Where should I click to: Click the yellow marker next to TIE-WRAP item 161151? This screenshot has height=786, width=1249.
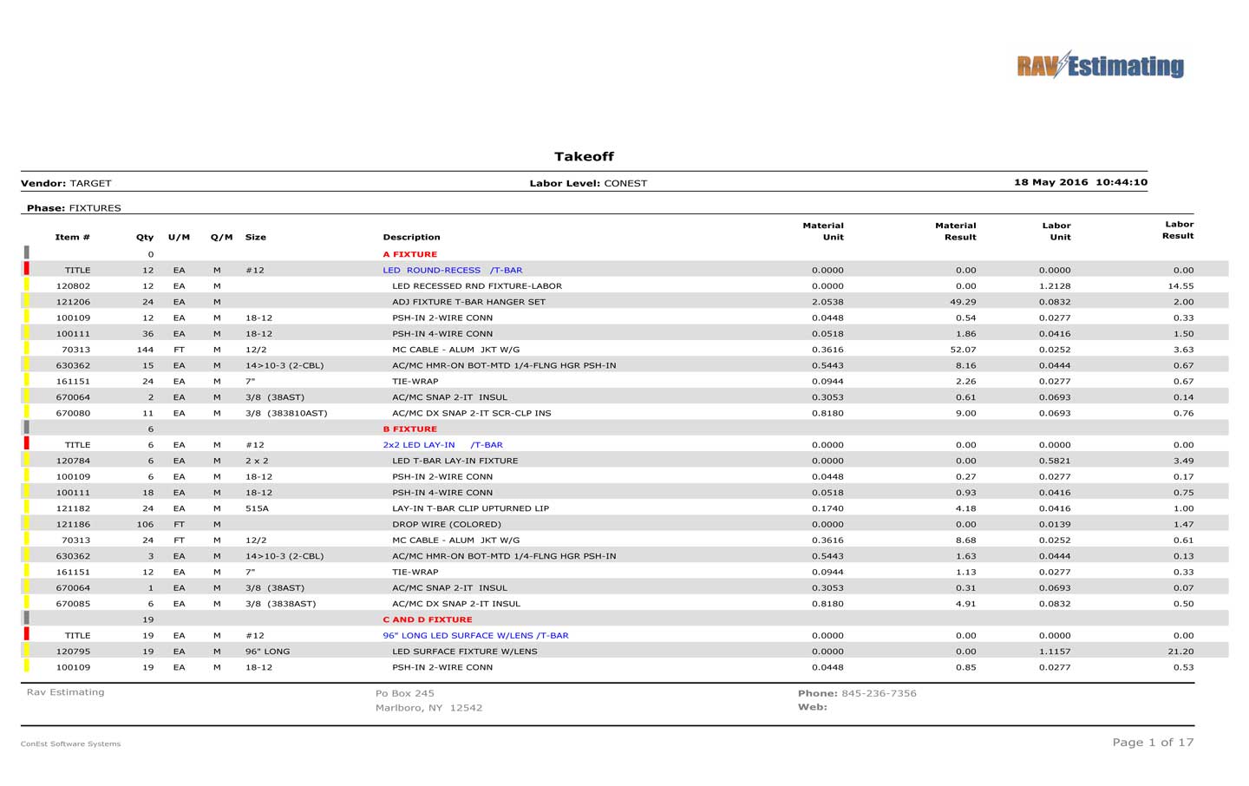[27, 381]
